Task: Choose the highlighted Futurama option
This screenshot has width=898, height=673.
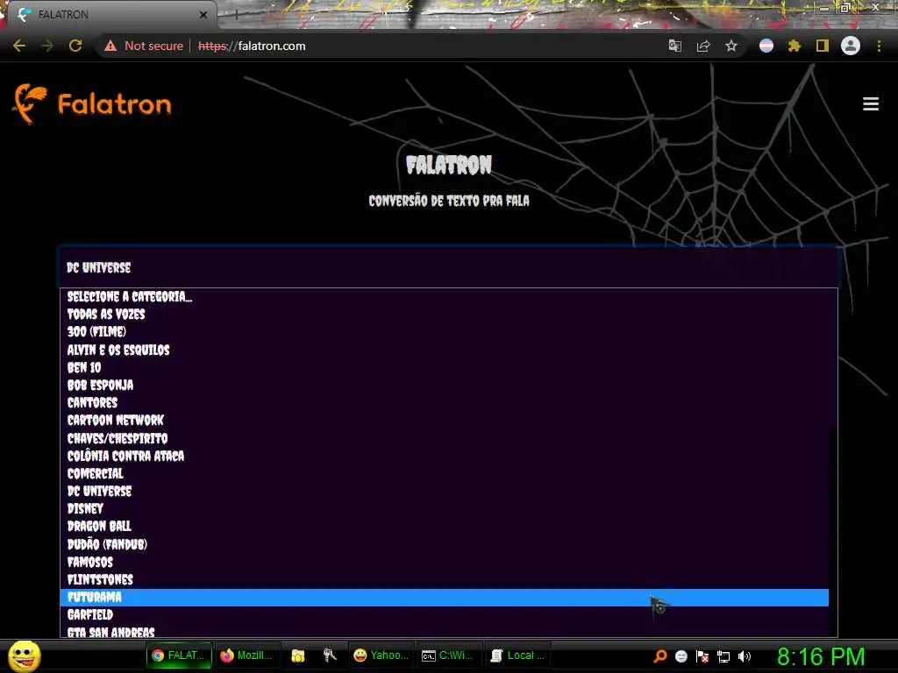Action: click(x=445, y=598)
